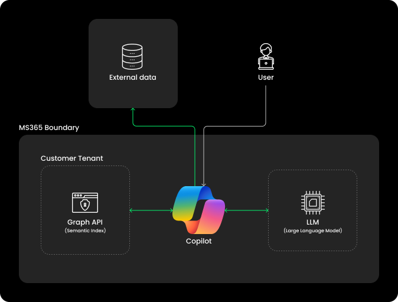This screenshot has height=302, width=398.
Task: Select the 'External data' label
Action: click(133, 77)
